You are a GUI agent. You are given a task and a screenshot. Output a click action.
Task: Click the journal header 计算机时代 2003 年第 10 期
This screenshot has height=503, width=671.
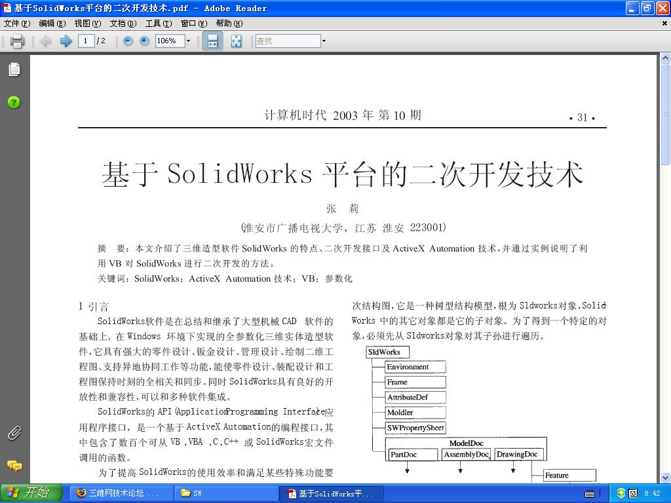[343, 115]
